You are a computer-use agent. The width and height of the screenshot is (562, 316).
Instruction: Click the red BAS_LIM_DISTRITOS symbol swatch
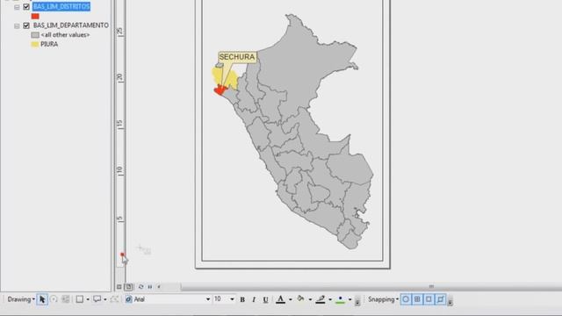[35, 17]
